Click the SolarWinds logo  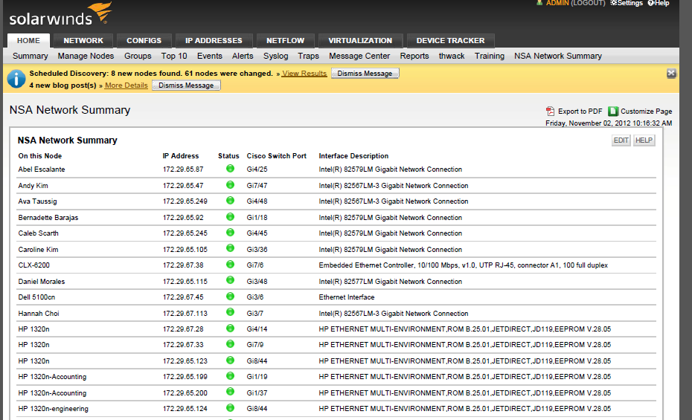[x=60, y=15]
